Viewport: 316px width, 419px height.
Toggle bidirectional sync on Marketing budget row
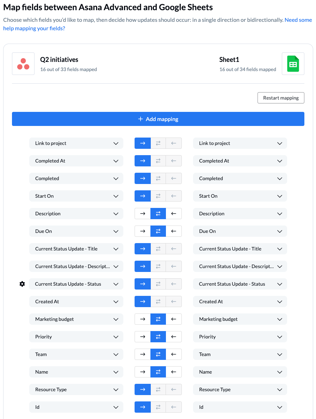(158, 319)
